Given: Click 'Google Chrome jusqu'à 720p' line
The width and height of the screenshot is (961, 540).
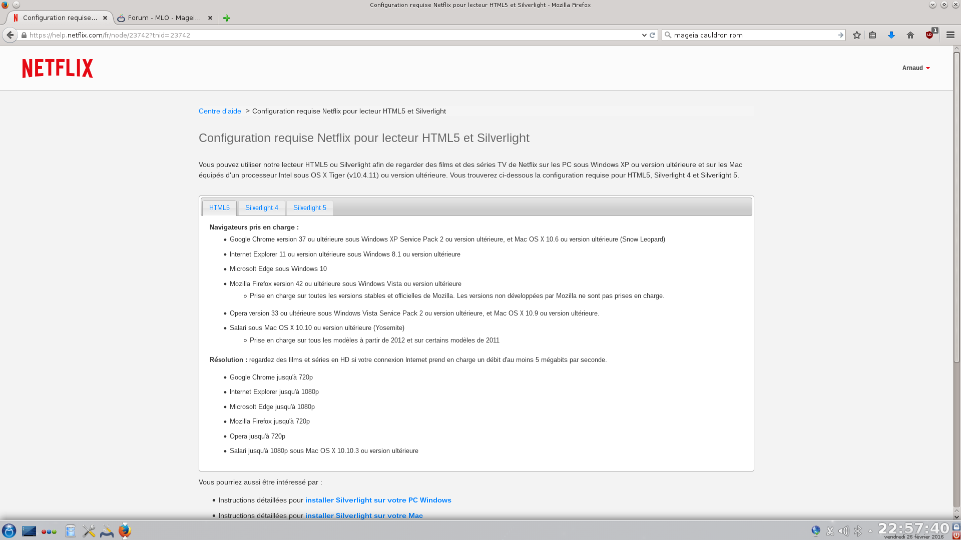Looking at the screenshot, I should [x=271, y=377].
